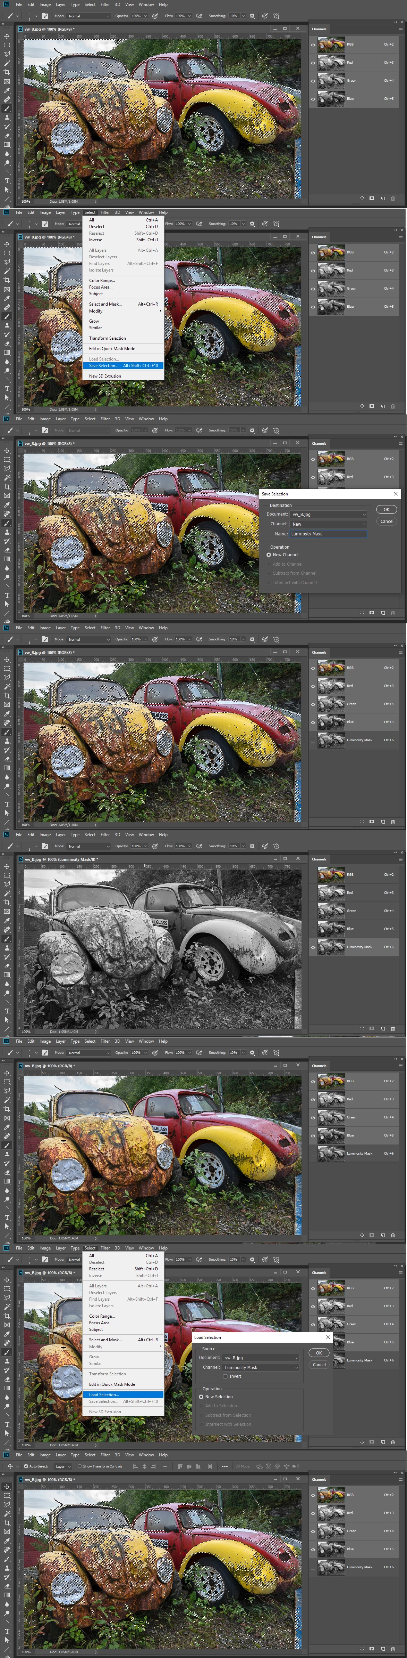Select Dodge tool in the Auto-Select screenshot's toolbar
This screenshot has height=1658, width=407.
click(x=7, y=1613)
